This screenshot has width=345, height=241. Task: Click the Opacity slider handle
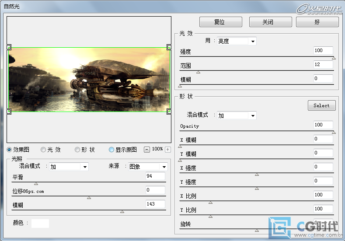334,133
